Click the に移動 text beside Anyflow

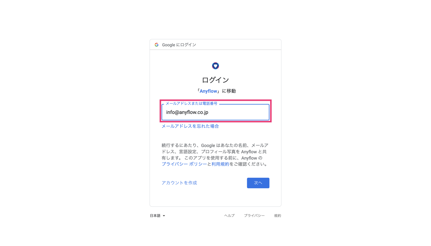(229, 91)
